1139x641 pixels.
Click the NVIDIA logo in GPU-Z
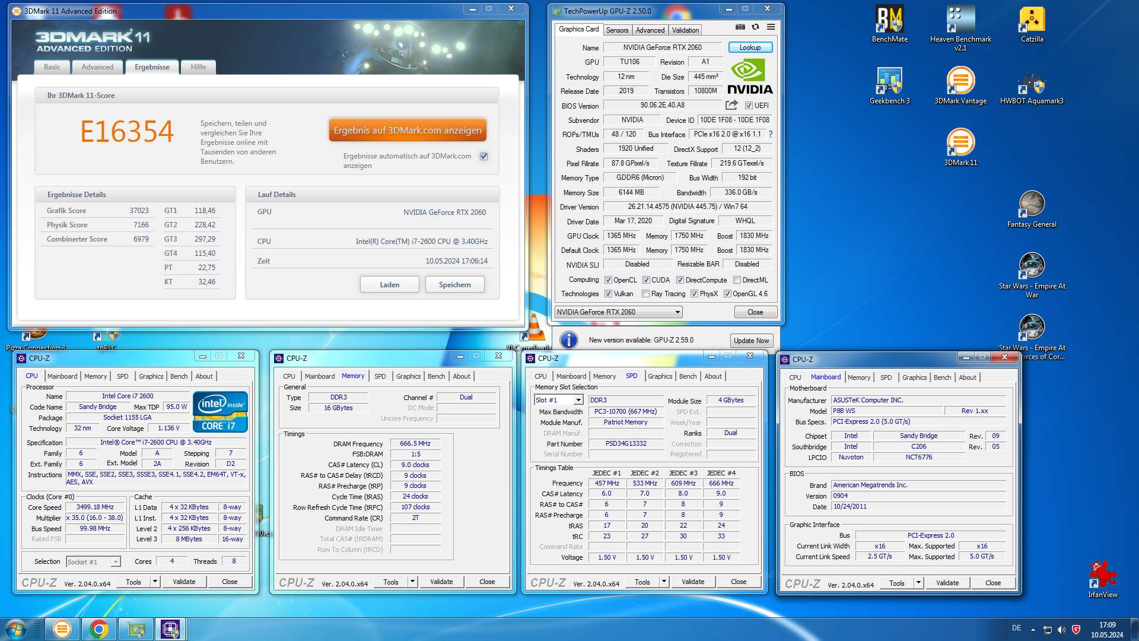click(750, 77)
